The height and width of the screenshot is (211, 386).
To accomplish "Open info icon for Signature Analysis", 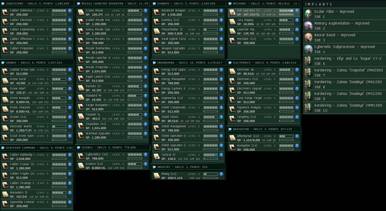I will pyautogui.click(x=297, y=108).
